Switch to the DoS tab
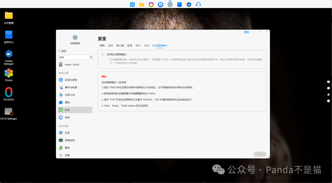This screenshot has width=332, height=183. tap(146, 45)
